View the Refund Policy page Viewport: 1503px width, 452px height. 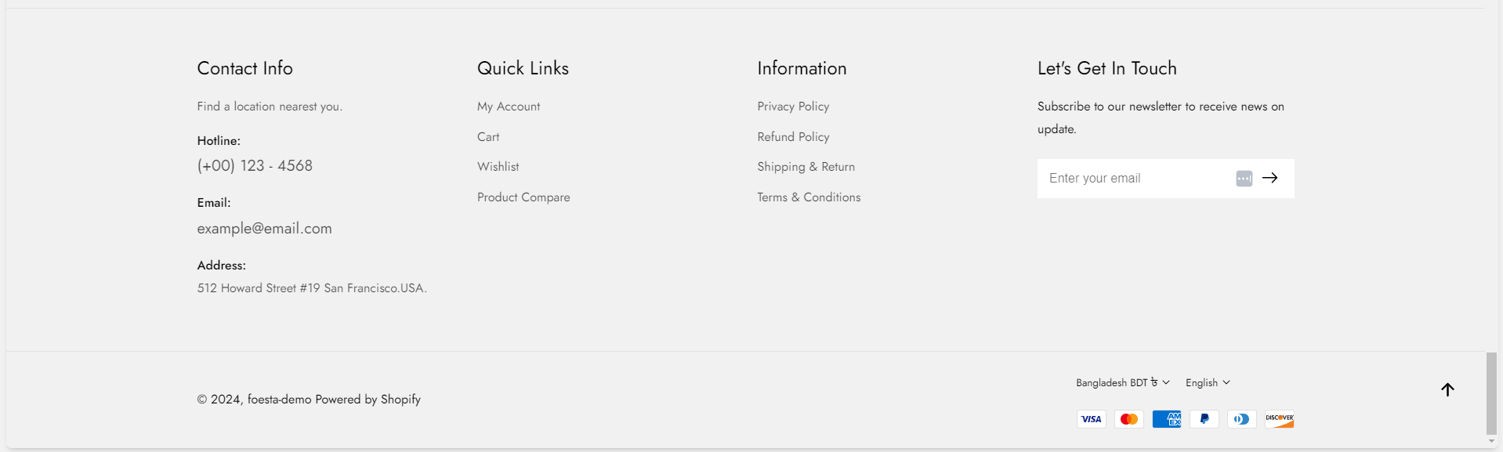click(x=793, y=137)
